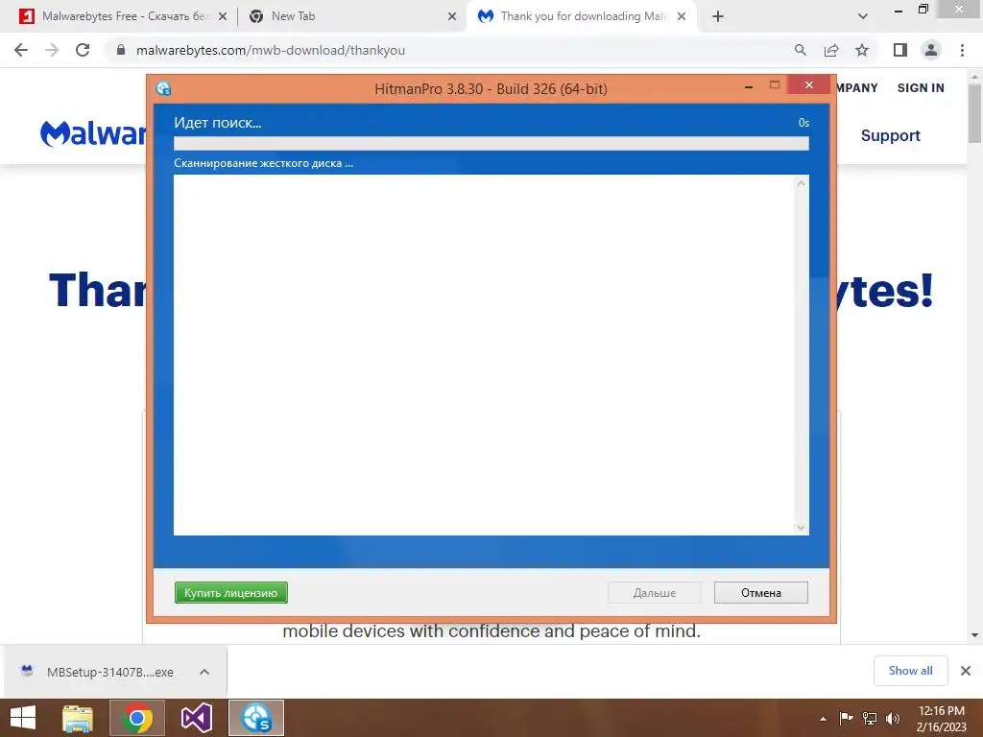Viewport: 983px width, 737px height.
Task: Go forward in Chrome
Action: [x=52, y=50]
